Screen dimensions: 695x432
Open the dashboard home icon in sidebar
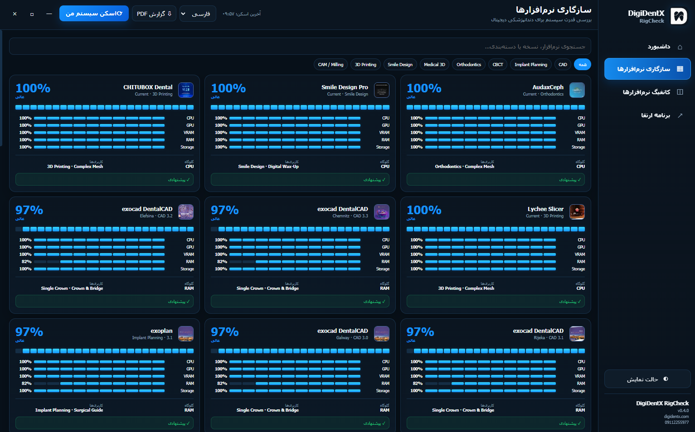[680, 47]
